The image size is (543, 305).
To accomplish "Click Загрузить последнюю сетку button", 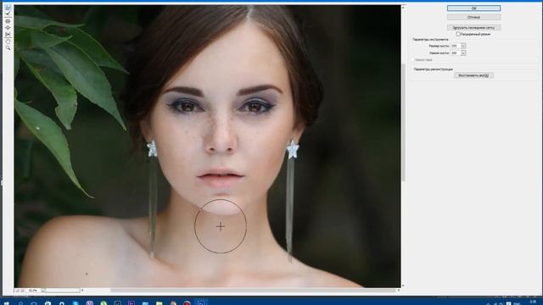I will [473, 27].
